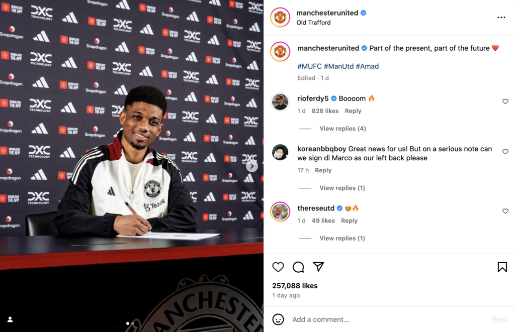
Task: Like koreanbbqboy's comment
Action: coord(505,152)
